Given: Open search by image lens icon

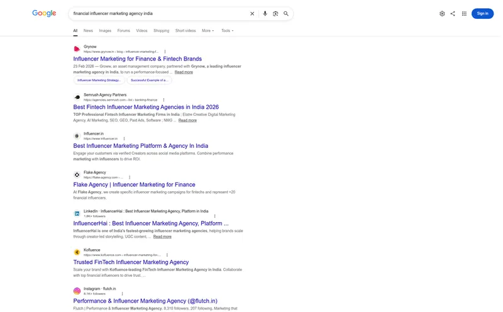Looking at the screenshot, I should pos(275,13).
